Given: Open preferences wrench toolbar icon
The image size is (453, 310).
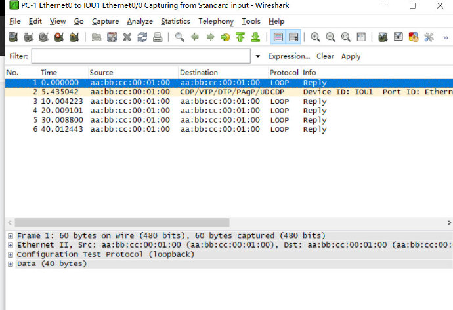Looking at the screenshot, I should (429, 37).
